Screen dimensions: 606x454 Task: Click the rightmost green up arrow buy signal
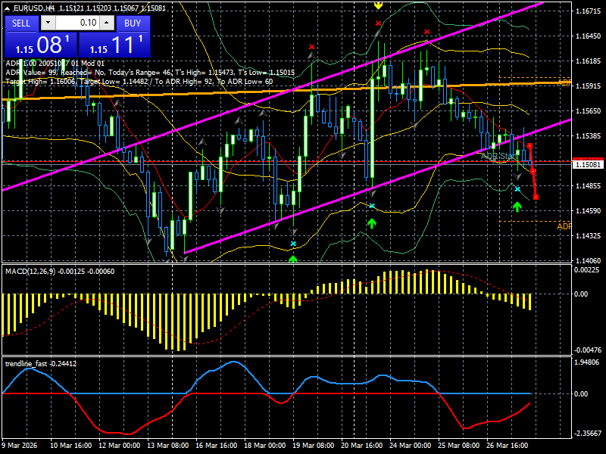(x=517, y=207)
